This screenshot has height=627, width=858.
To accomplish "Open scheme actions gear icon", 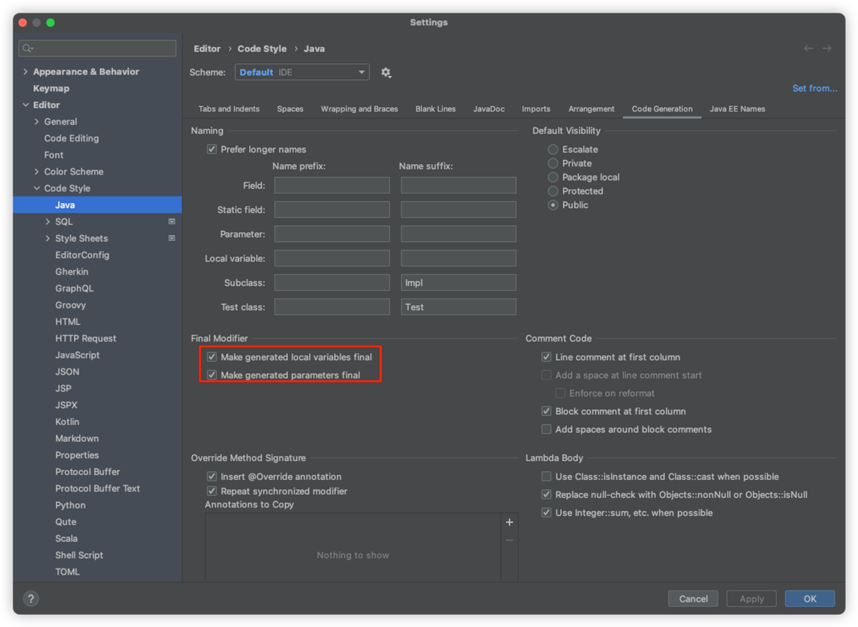I will (x=386, y=72).
